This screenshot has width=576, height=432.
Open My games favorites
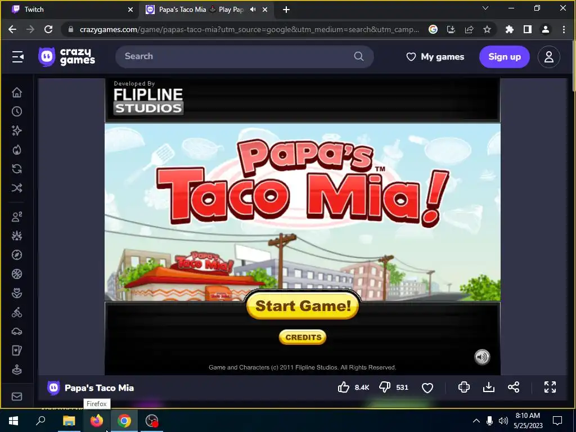click(435, 57)
